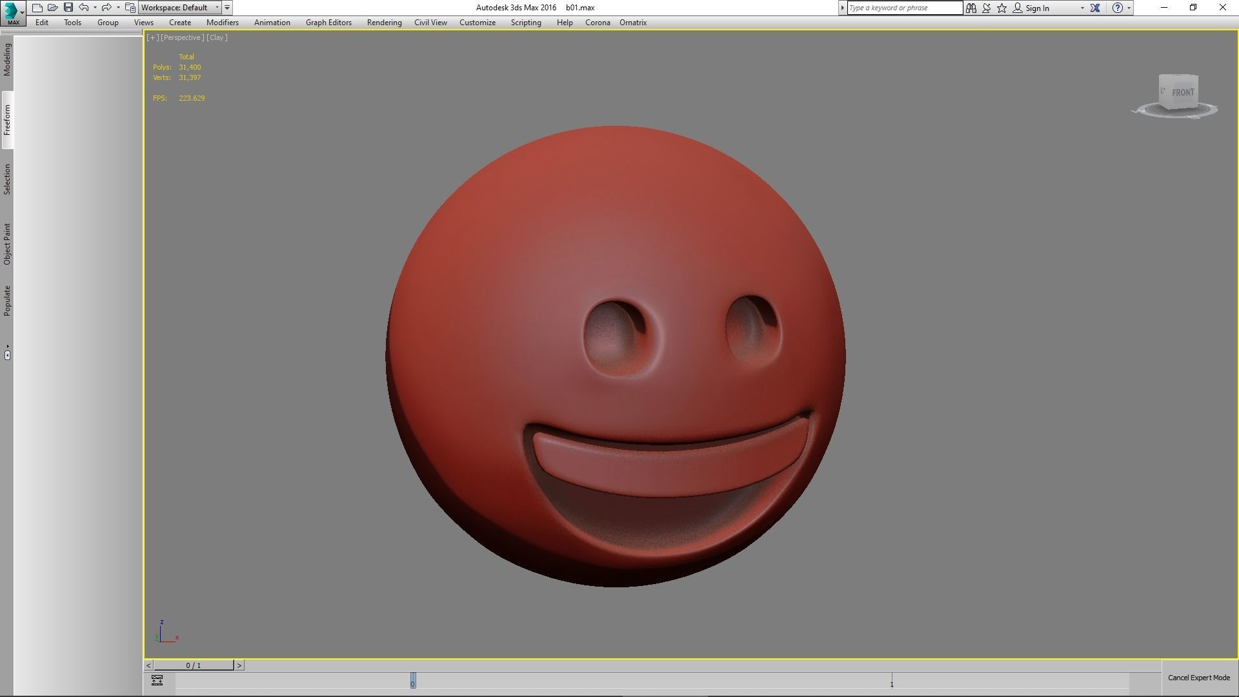Open the Scripting menu
Image resolution: width=1239 pixels, height=697 pixels.
(526, 23)
